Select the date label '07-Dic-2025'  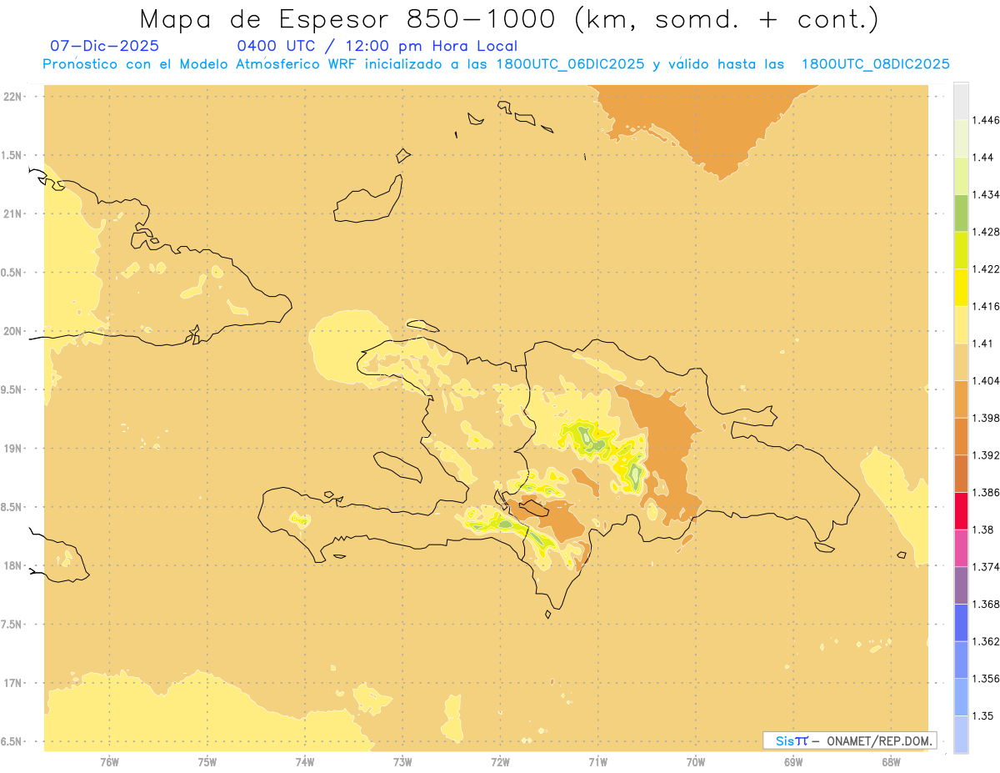pyautogui.click(x=105, y=46)
